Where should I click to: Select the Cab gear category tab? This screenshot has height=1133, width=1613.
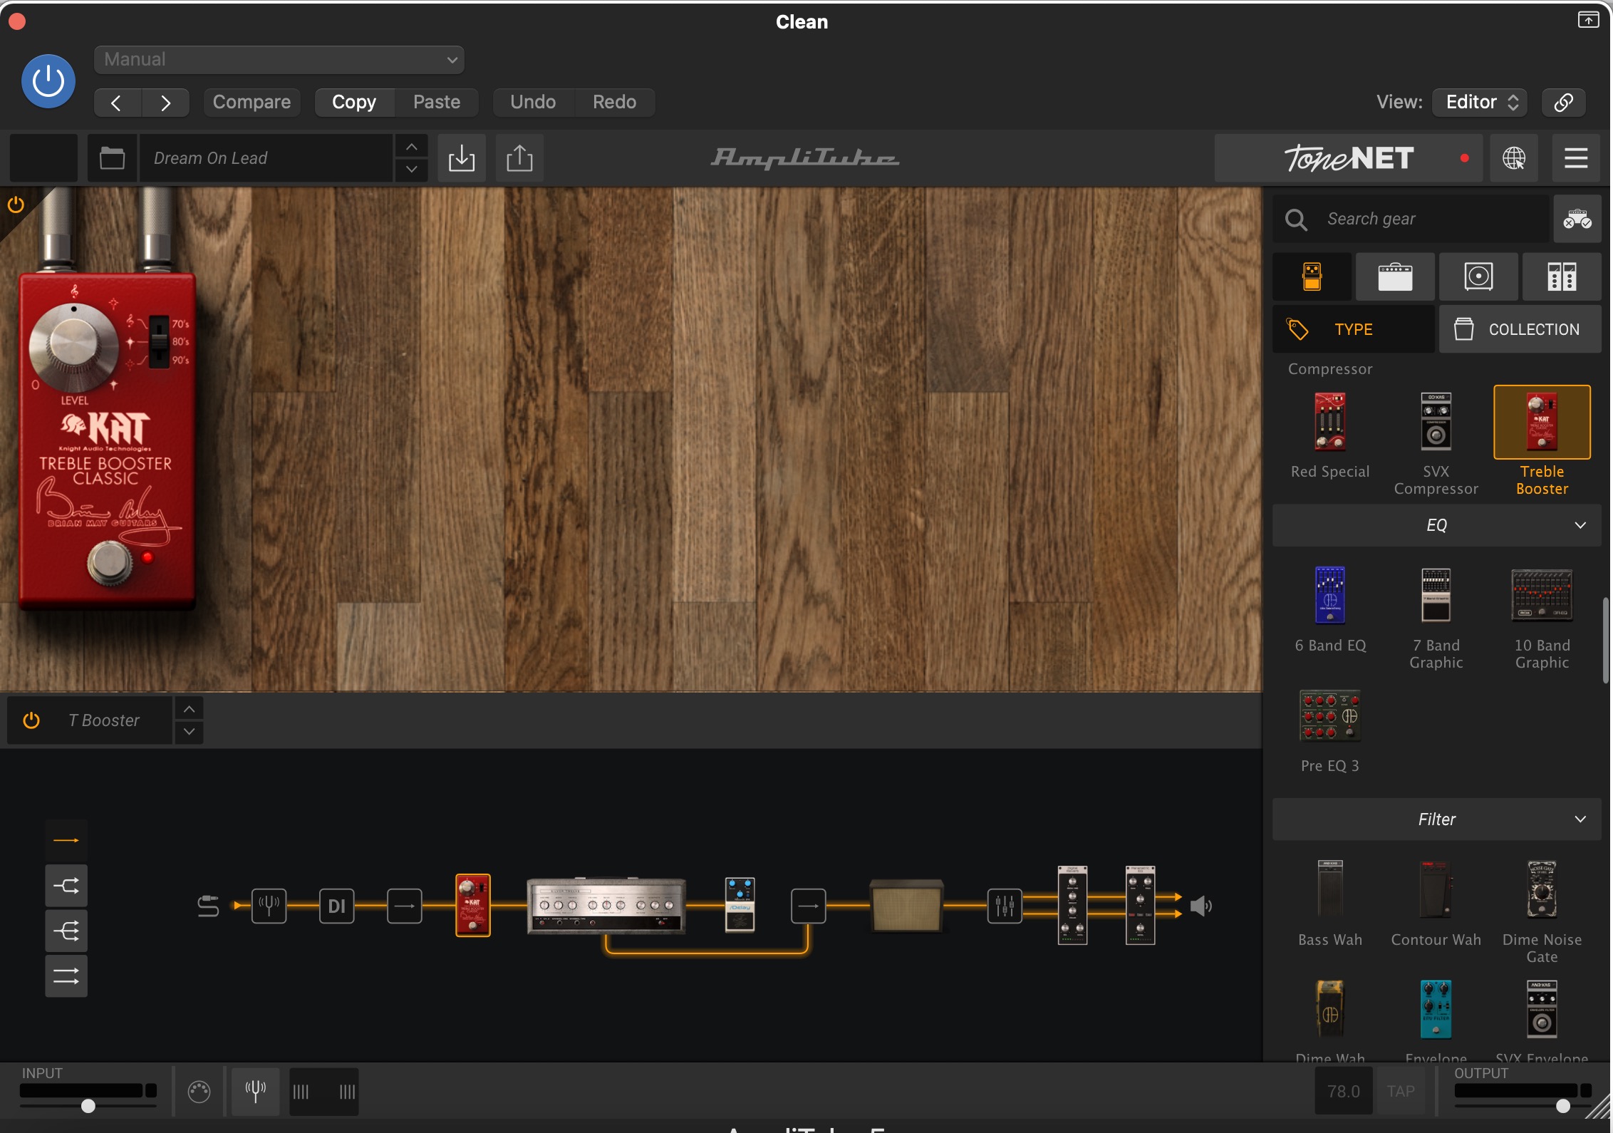click(x=1478, y=276)
